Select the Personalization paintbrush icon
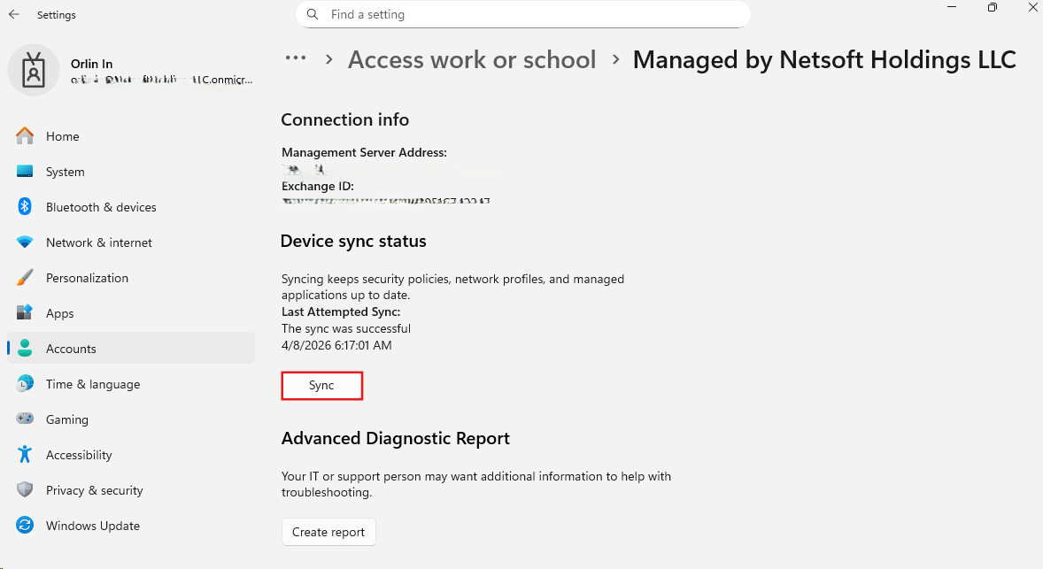The image size is (1043, 569). [x=25, y=278]
